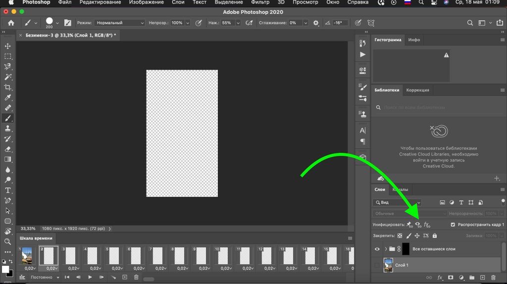
Task: Delete layer with the Layers panel trash icon
Action: click(x=493, y=278)
